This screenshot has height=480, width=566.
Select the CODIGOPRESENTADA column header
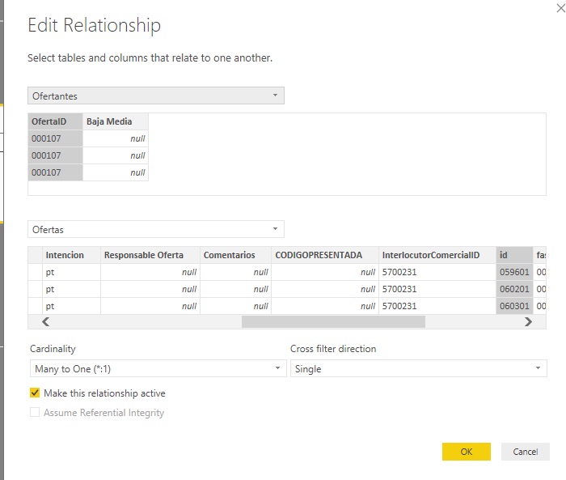(325, 255)
